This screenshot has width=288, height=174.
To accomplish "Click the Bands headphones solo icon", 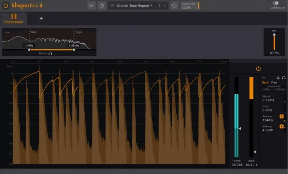I will 50,53.
